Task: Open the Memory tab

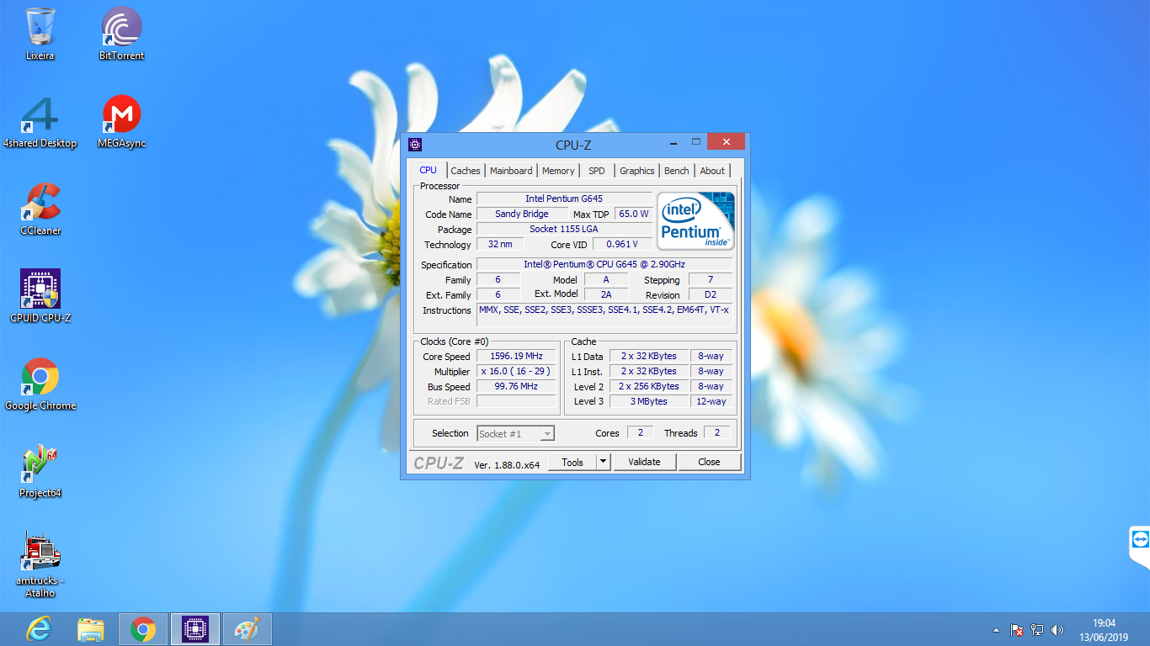Action: tap(558, 171)
